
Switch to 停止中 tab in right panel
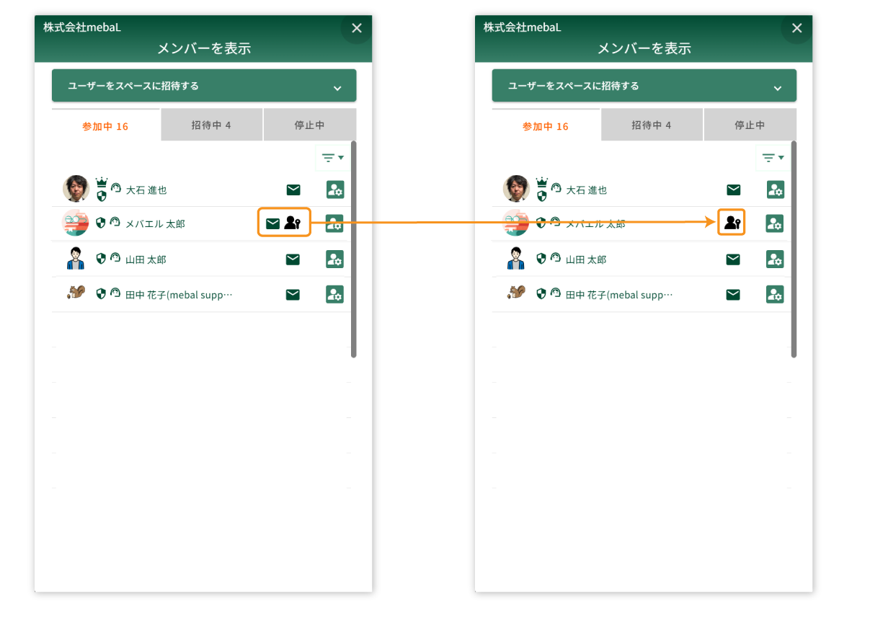point(750,125)
